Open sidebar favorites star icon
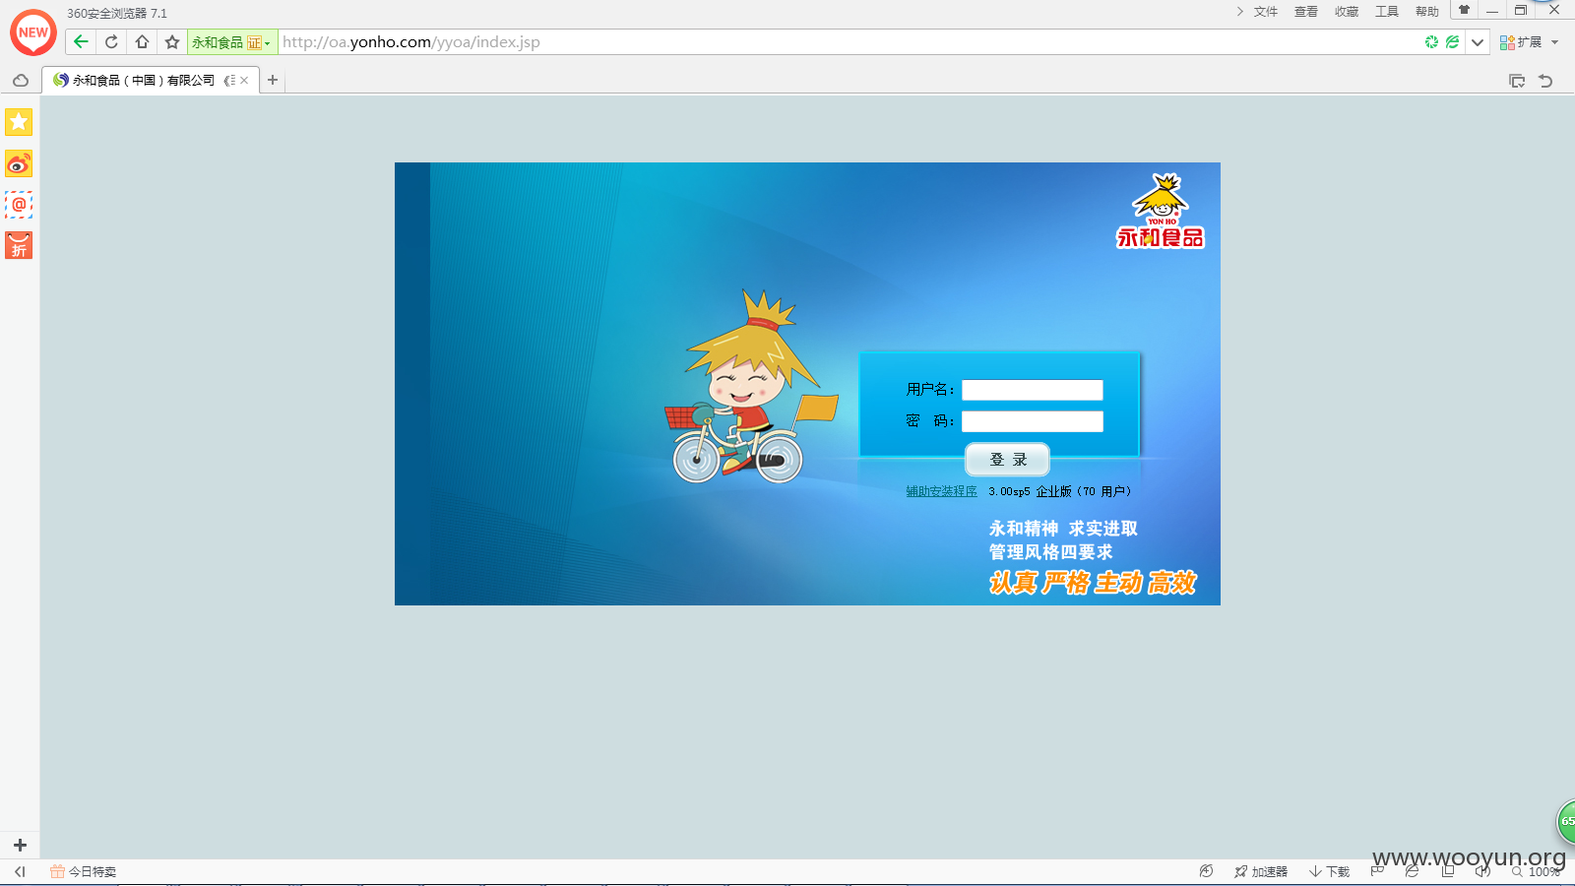 (19, 122)
